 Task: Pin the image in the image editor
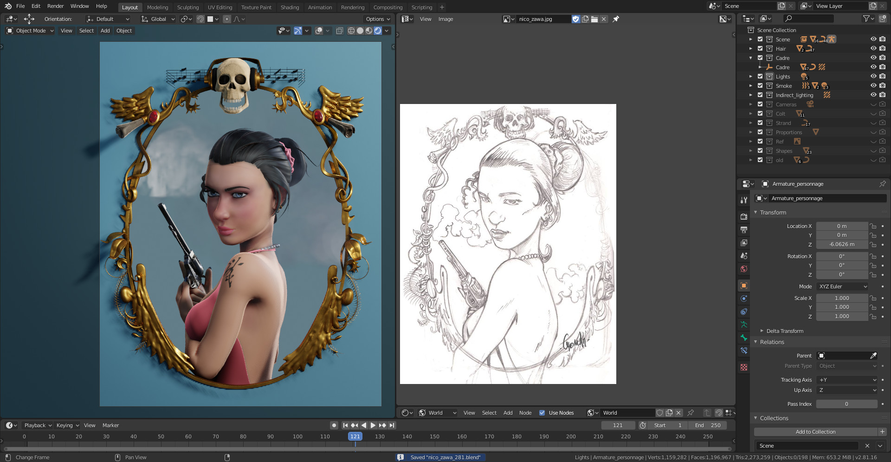click(616, 19)
